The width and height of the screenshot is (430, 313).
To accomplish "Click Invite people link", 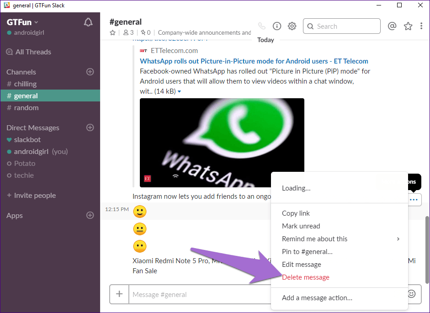I will point(31,195).
